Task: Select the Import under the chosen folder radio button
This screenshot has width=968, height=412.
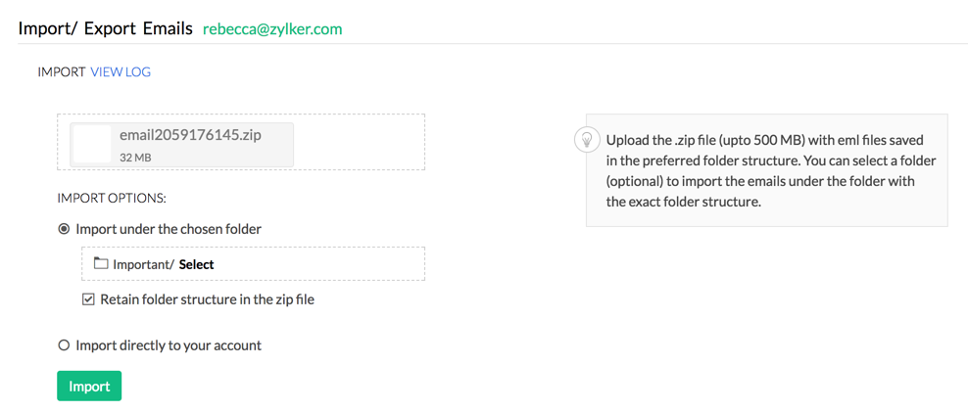Action: point(64,229)
